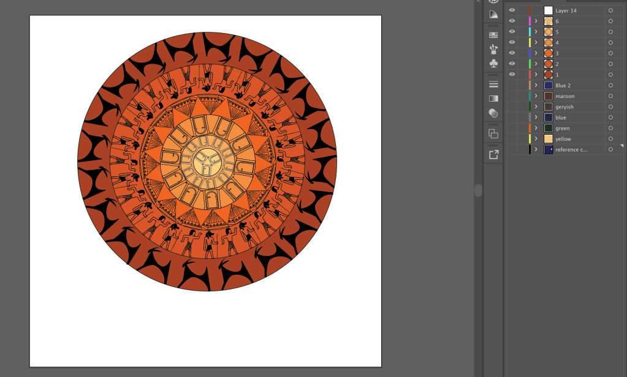The width and height of the screenshot is (627, 377).
Task: Expand layer 3 contents
Action: click(x=536, y=53)
